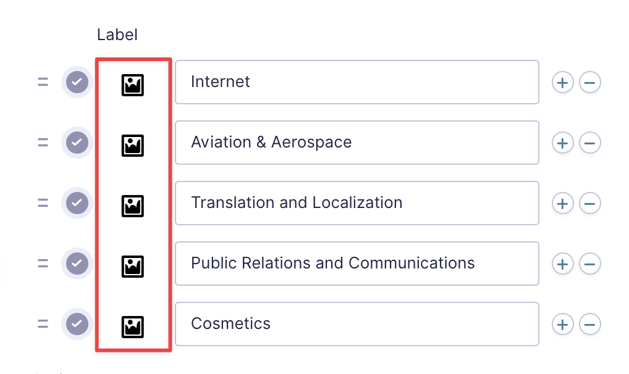Image resolution: width=629 pixels, height=374 pixels.
Task: Toggle checkmark for Translation and Localization
Action: [77, 203]
